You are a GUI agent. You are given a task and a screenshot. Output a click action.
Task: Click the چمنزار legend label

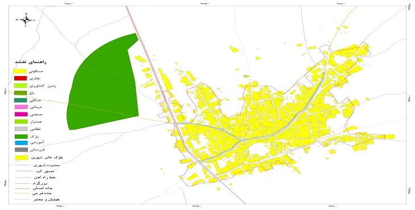point(36,122)
